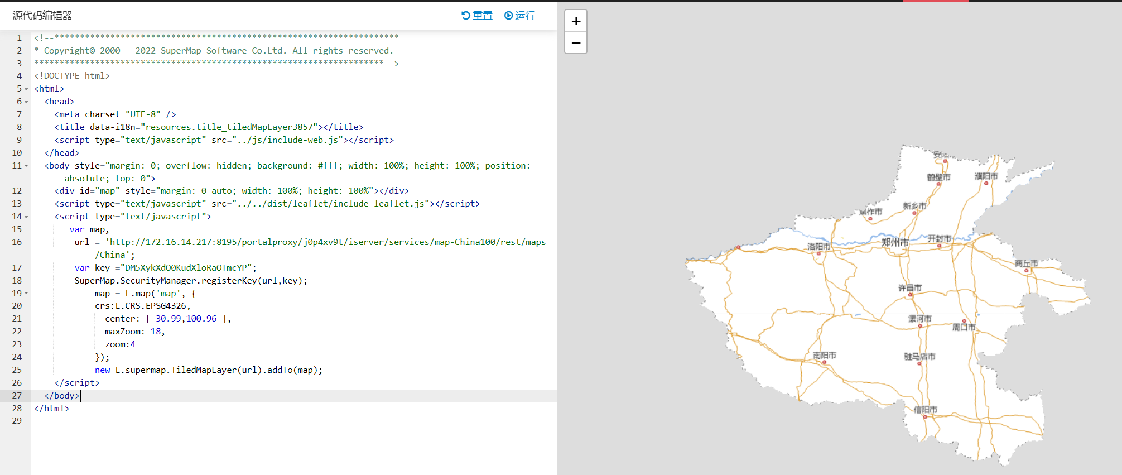Click the Copyright comment on line 2
Image resolution: width=1122 pixels, height=475 pixels.
point(214,51)
